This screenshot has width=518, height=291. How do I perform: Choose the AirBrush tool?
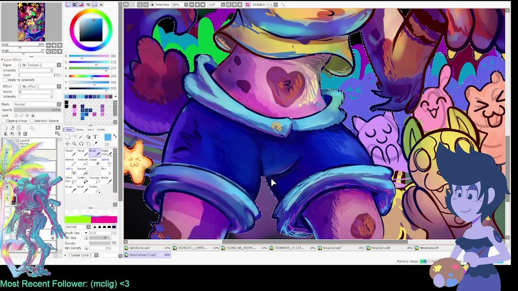82,162
